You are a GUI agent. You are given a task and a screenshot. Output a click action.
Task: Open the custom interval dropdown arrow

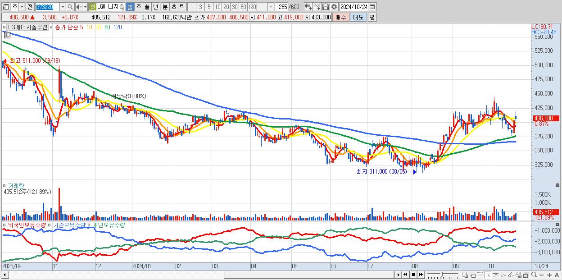click(x=271, y=7)
